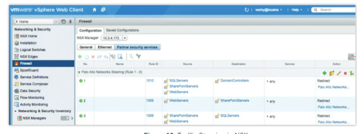This screenshot has width=357, height=134.
Task: Click the add section folder icon
Action: 332,73
